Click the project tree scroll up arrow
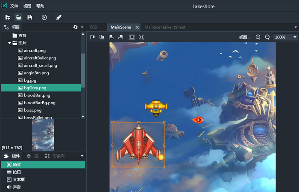299x192 pixels. (83, 34)
